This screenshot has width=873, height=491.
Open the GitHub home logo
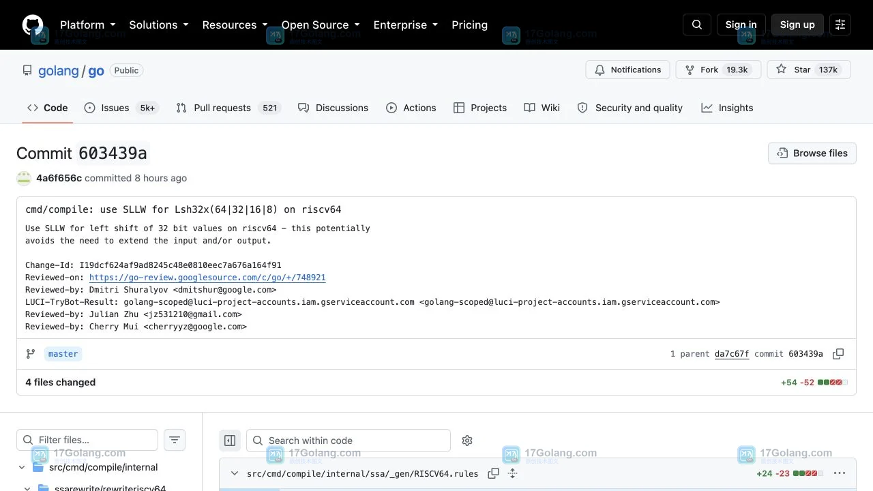(x=33, y=25)
